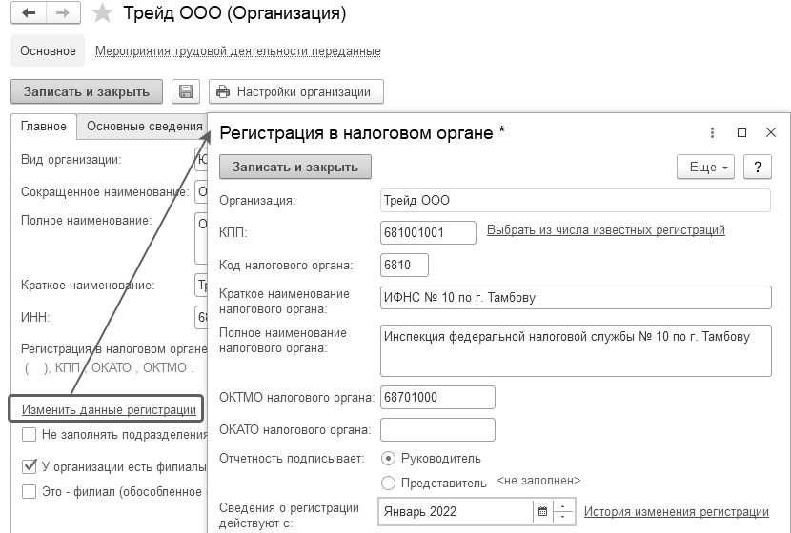Close the Регистрация в налоговом органе dialog
This screenshot has width=791, height=533.
771,132
